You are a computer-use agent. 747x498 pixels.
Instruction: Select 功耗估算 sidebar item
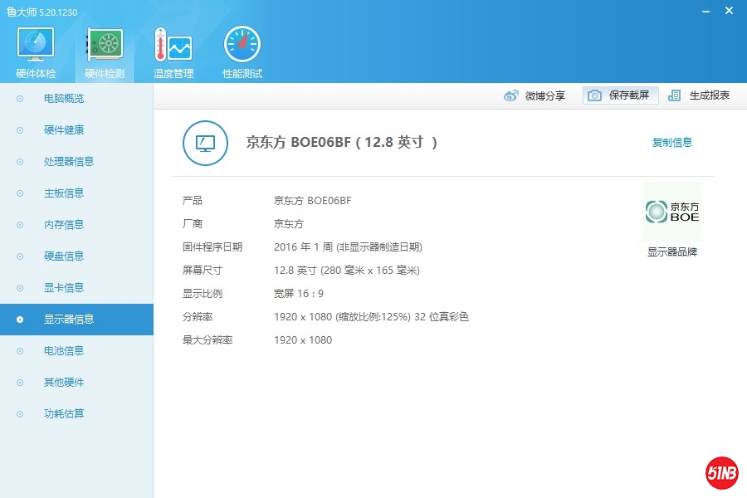click(x=64, y=414)
